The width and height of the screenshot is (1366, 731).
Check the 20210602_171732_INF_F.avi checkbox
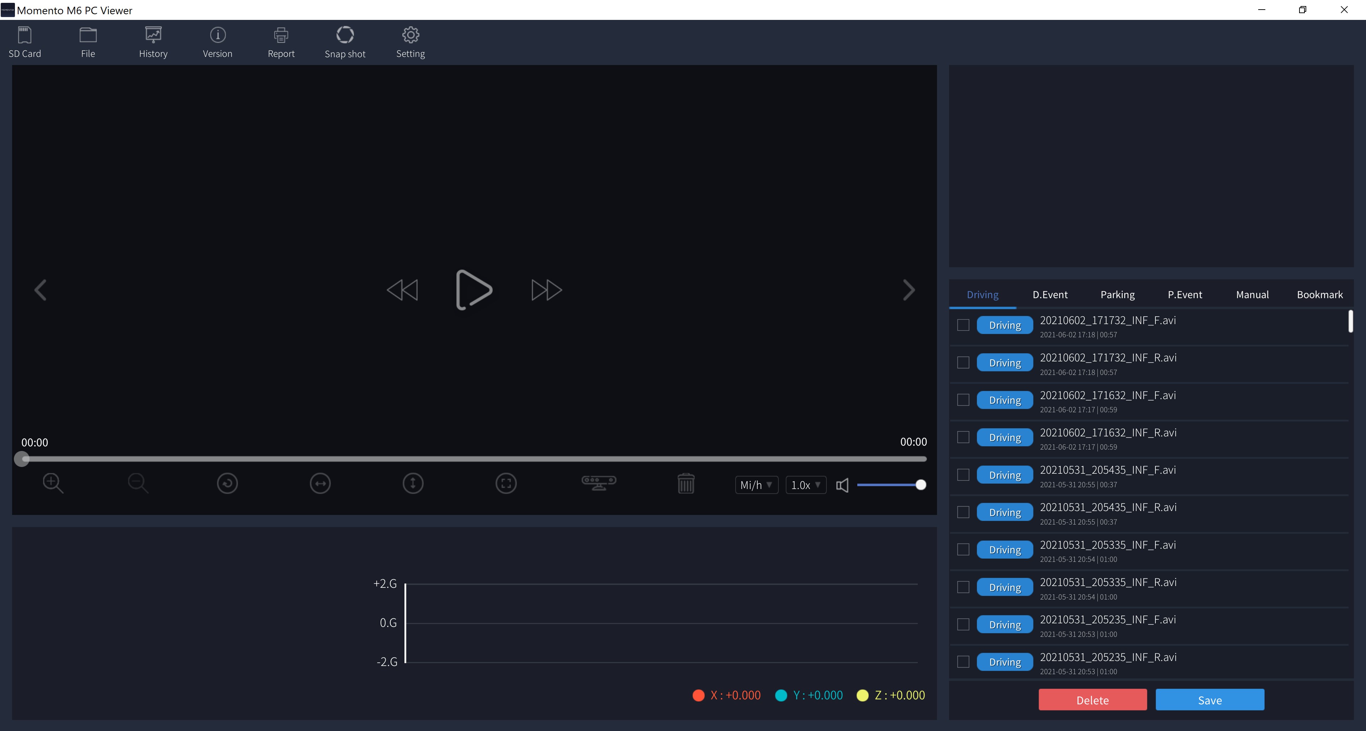(x=964, y=325)
